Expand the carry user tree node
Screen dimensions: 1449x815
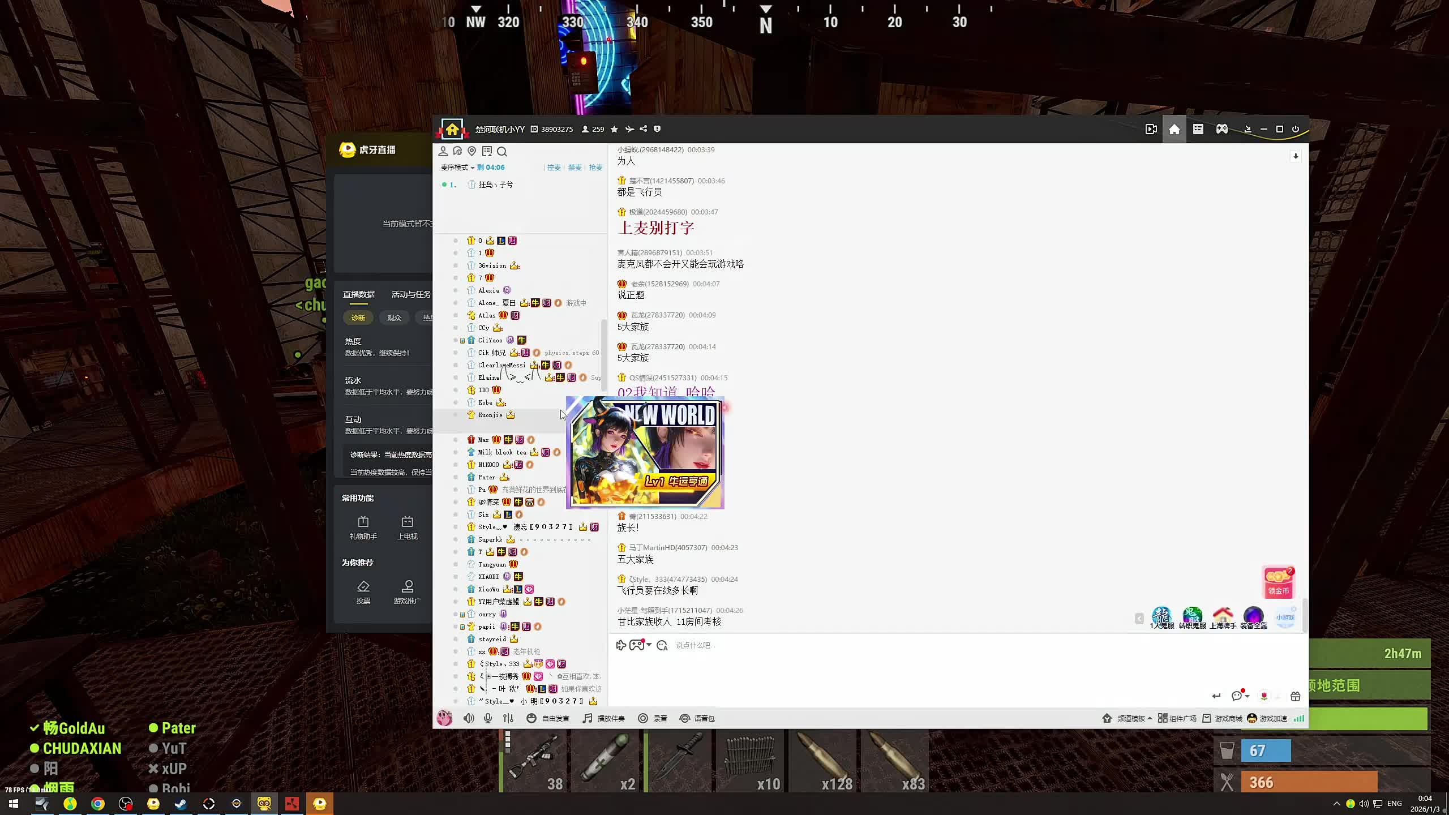click(x=462, y=615)
